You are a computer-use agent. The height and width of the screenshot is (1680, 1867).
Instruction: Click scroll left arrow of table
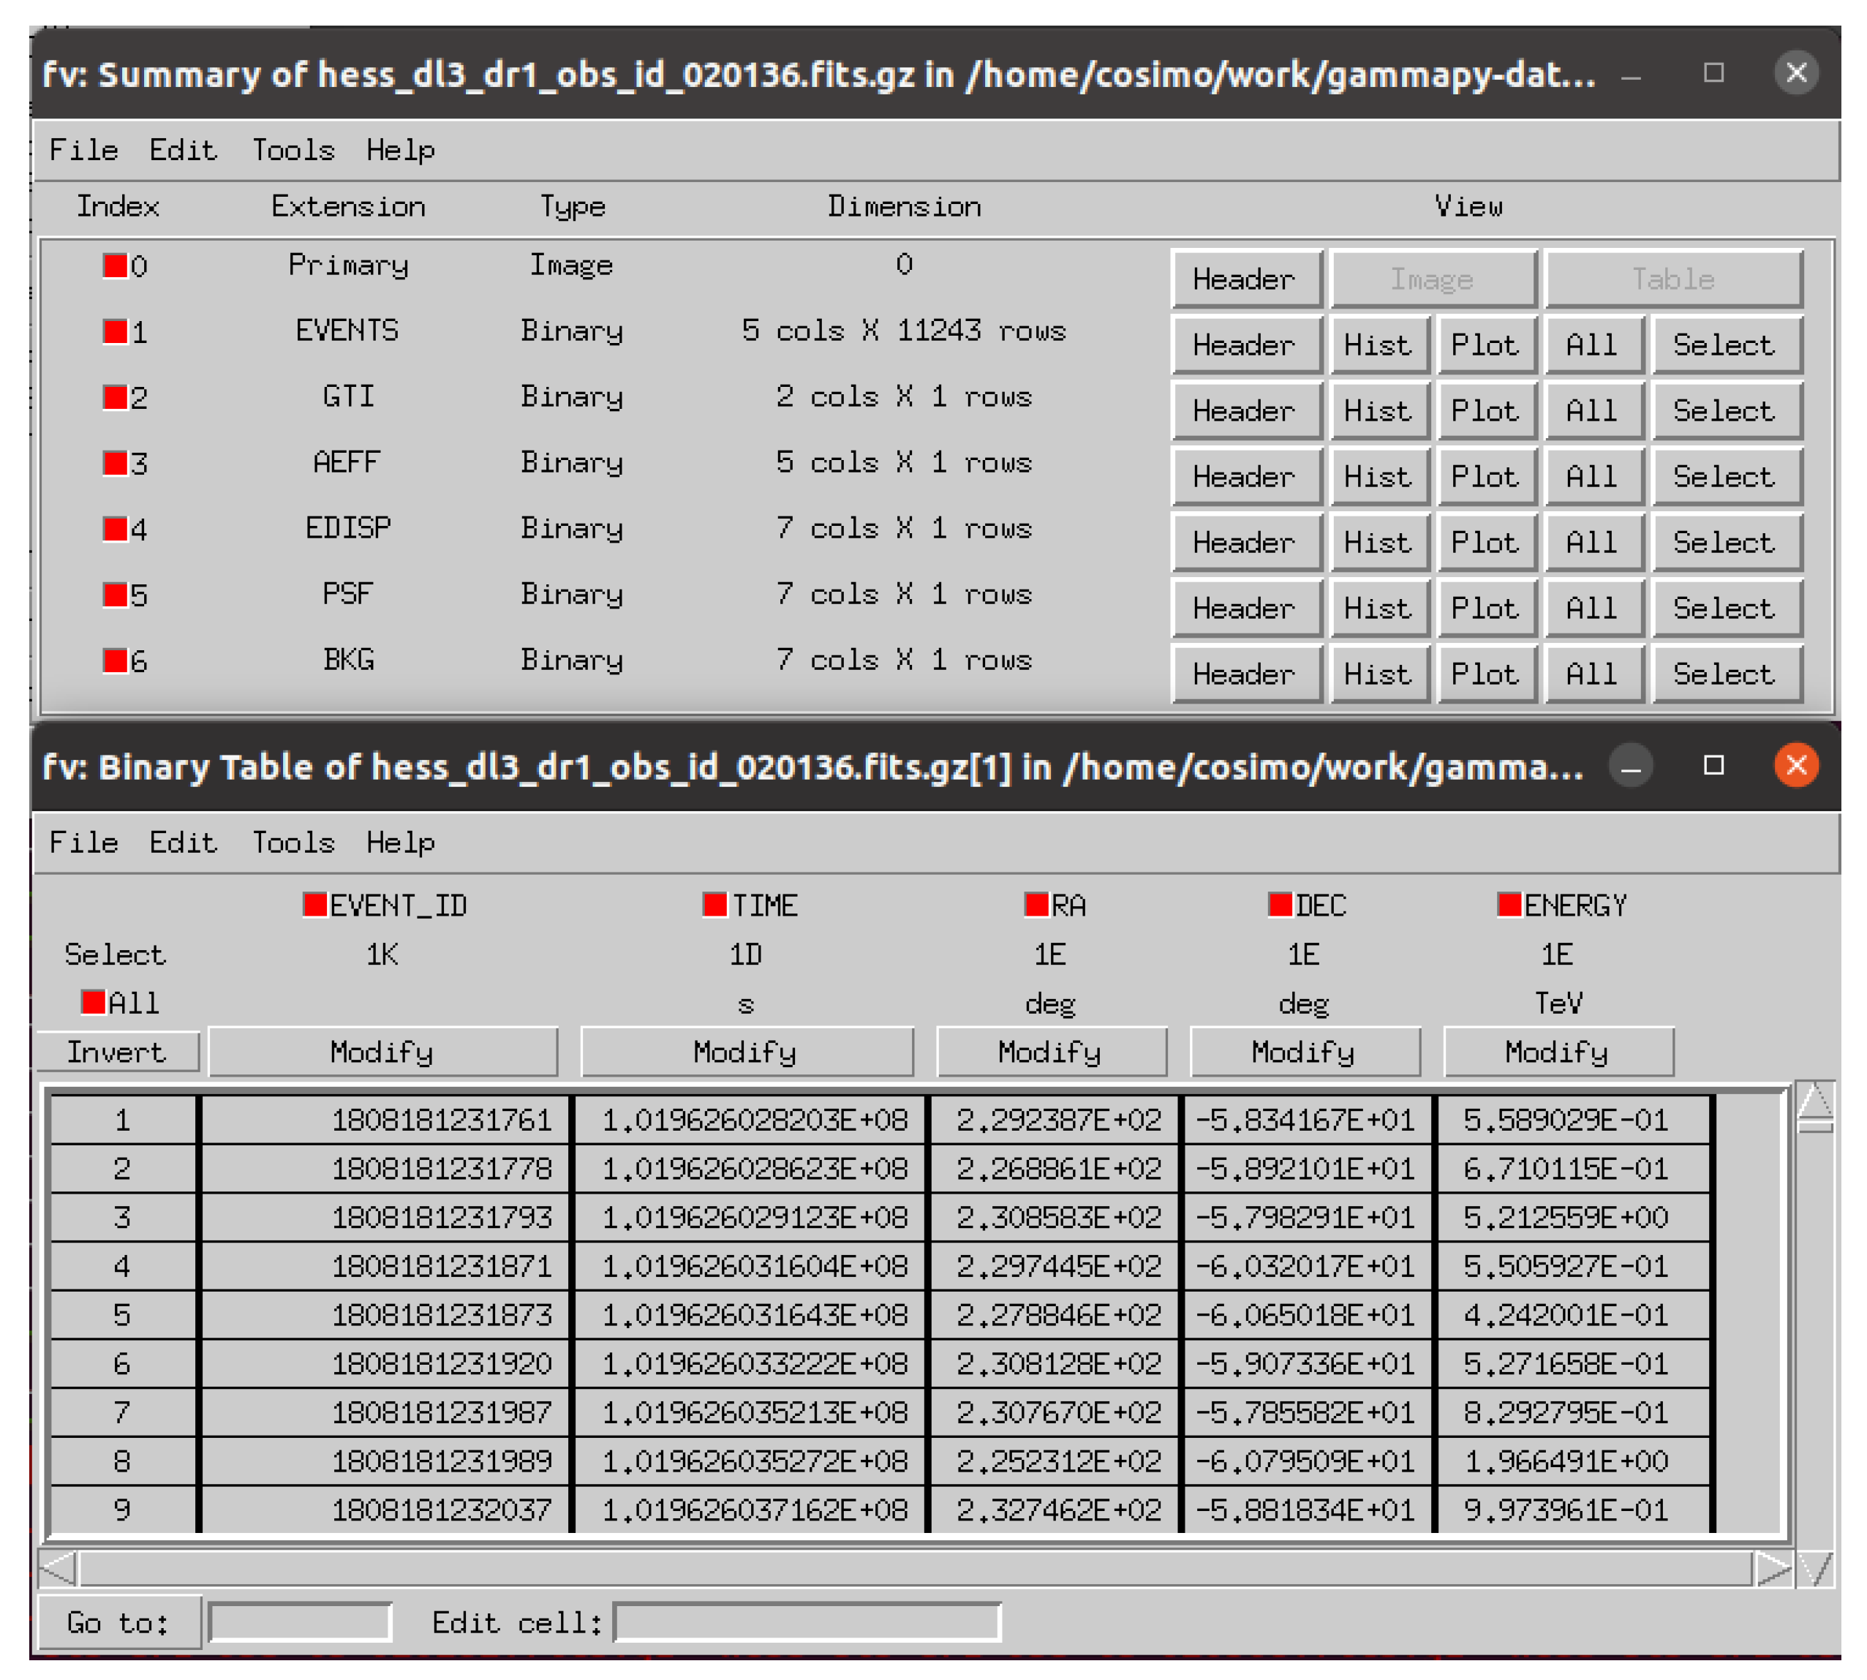[59, 1568]
